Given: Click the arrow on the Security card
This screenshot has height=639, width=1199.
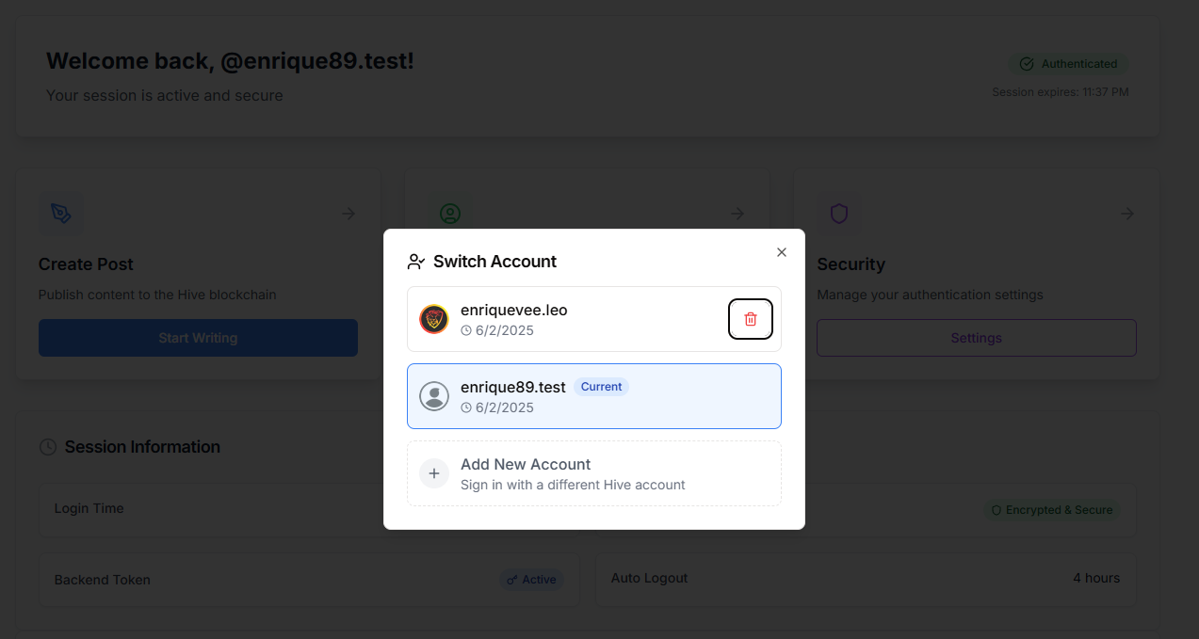Looking at the screenshot, I should click(x=1126, y=214).
